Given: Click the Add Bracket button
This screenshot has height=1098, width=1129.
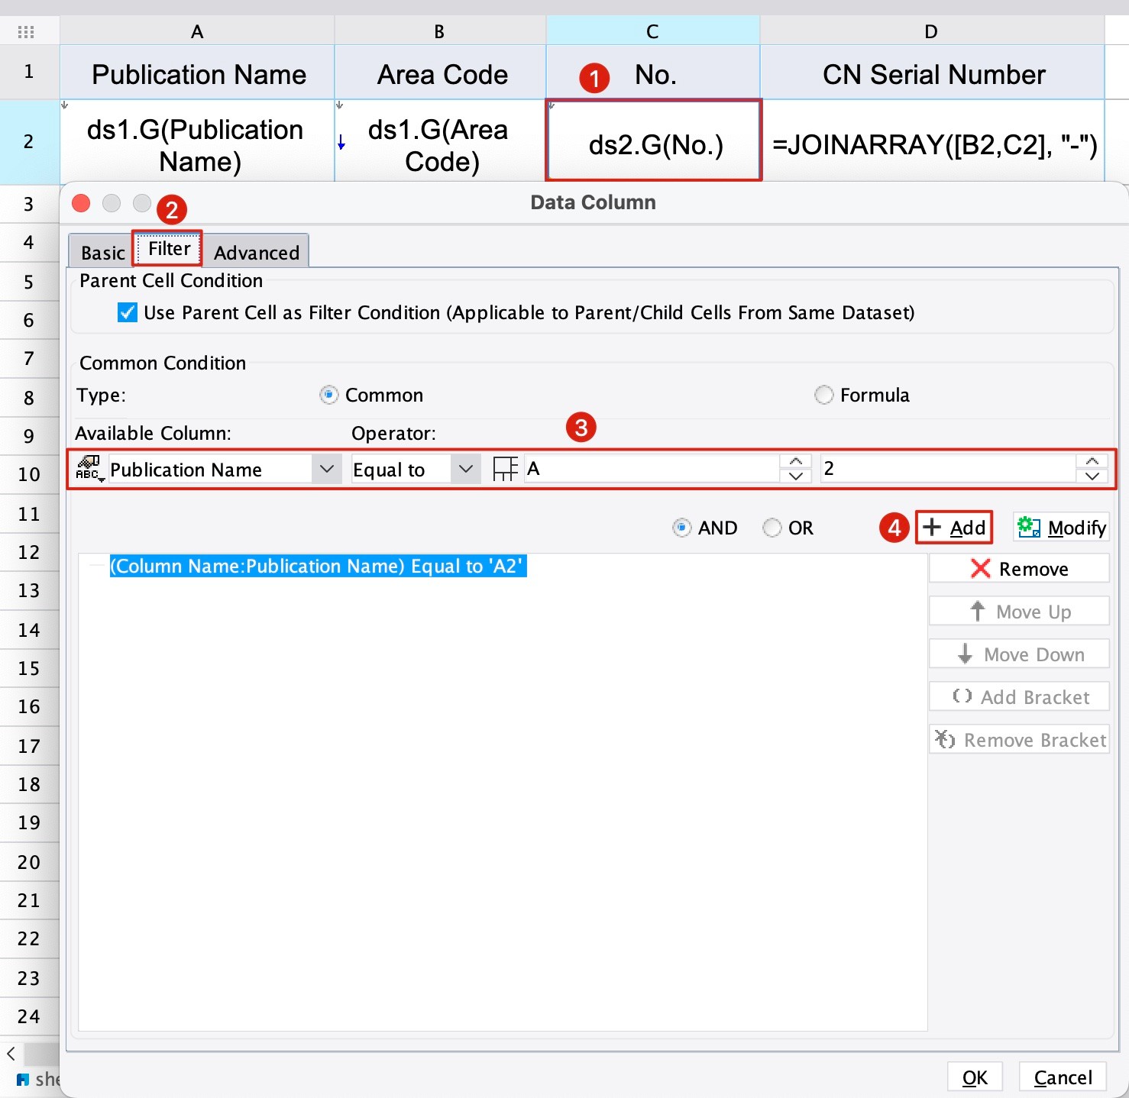Looking at the screenshot, I should pyautogui.click(x=1019, y=697).
